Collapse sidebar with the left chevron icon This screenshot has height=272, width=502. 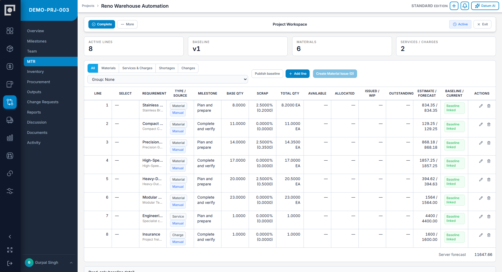click(10, 237)
